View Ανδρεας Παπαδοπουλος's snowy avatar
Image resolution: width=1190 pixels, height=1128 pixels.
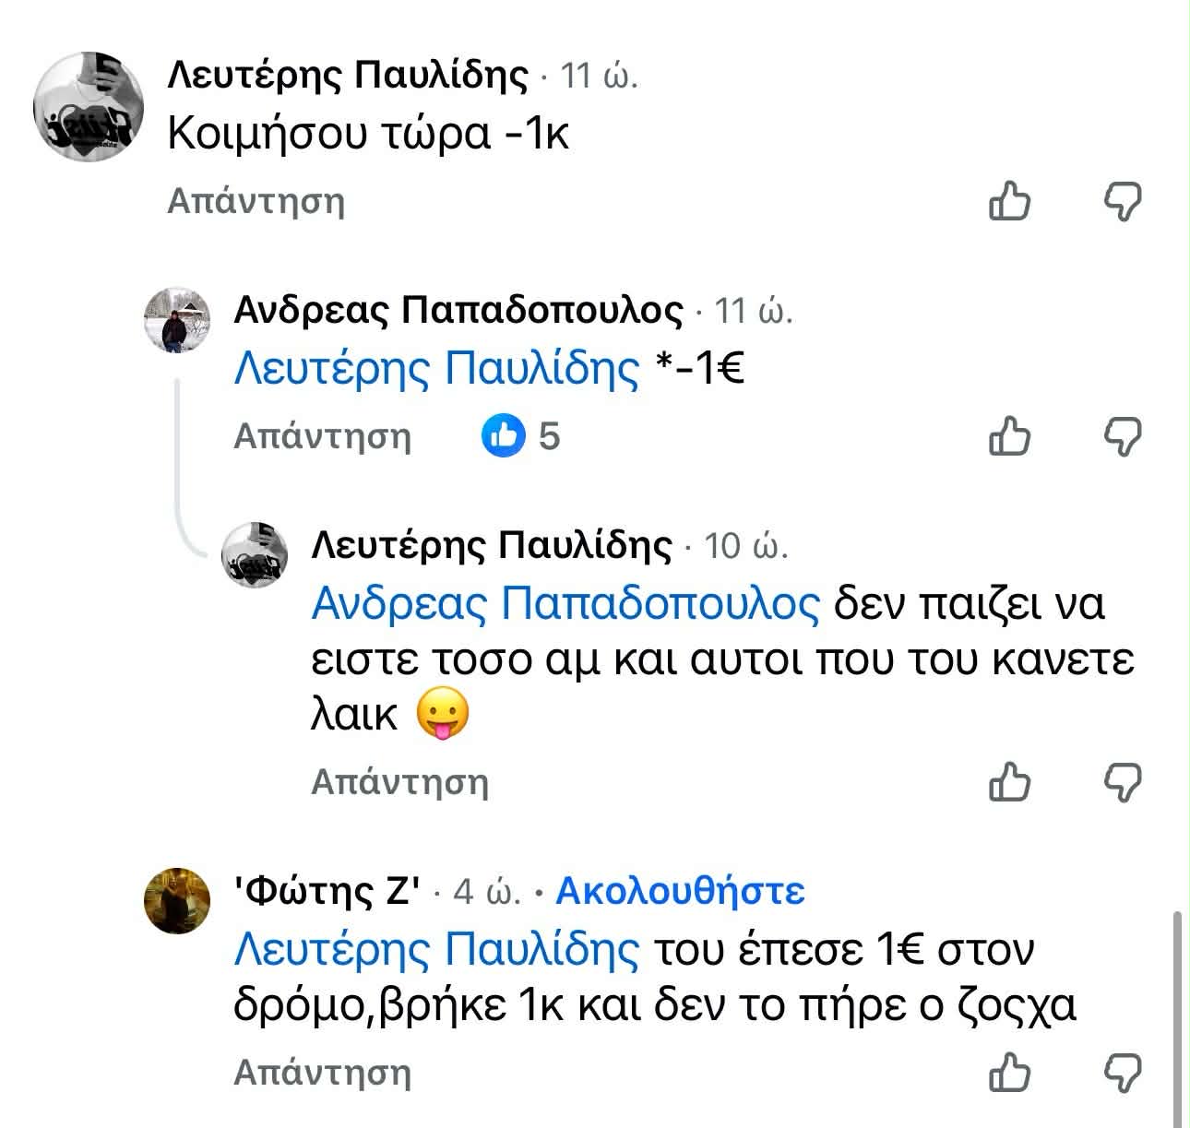point(178,319)
